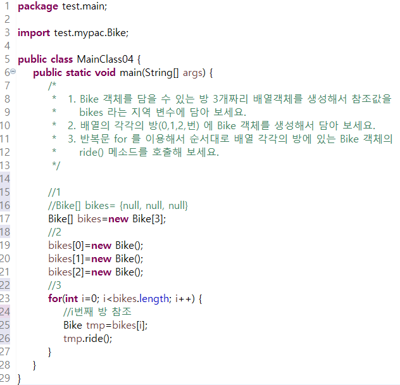Viewport: 400px width, 385px height.
Task: Click the '//2' comment
Action: click(54, 232)
